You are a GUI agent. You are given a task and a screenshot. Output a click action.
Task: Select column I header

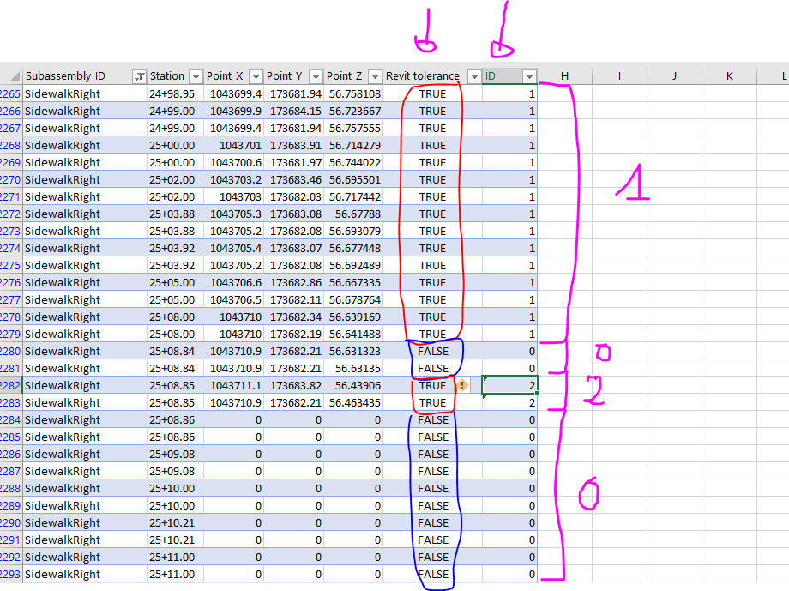pyautogui.click(x=619, y=76)
